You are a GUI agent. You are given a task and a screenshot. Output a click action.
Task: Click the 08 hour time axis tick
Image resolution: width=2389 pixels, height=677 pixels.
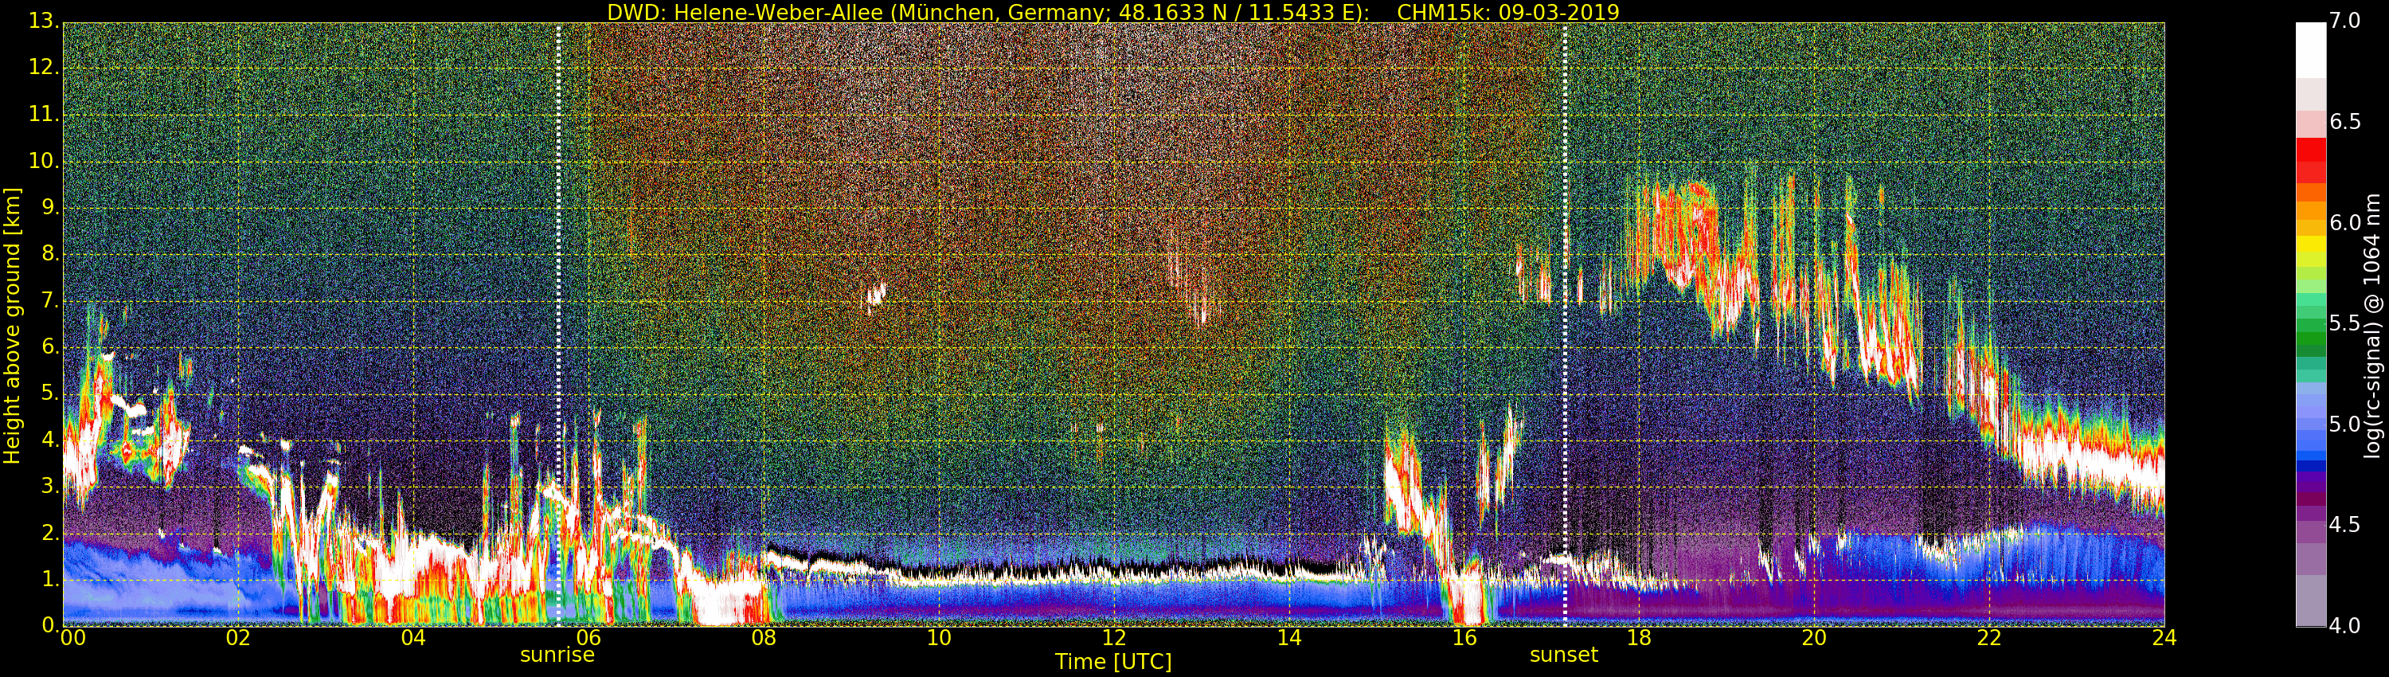tap(763, 638)
